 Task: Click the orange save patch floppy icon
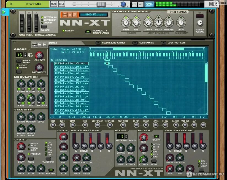(75, 15)
